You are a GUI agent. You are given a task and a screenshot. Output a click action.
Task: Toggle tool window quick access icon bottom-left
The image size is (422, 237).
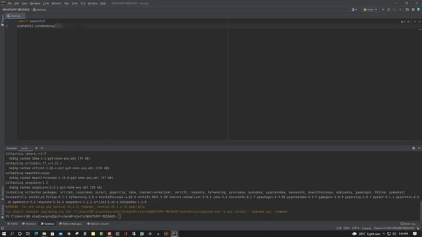tap(3, 228)
